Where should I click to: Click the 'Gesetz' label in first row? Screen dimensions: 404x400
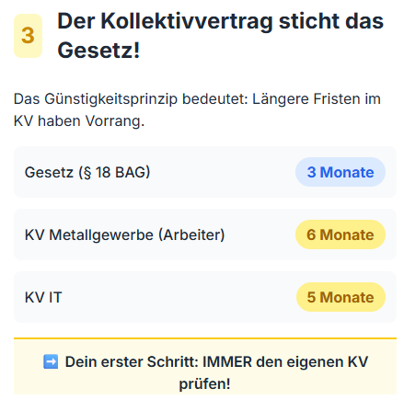point(49,172)
